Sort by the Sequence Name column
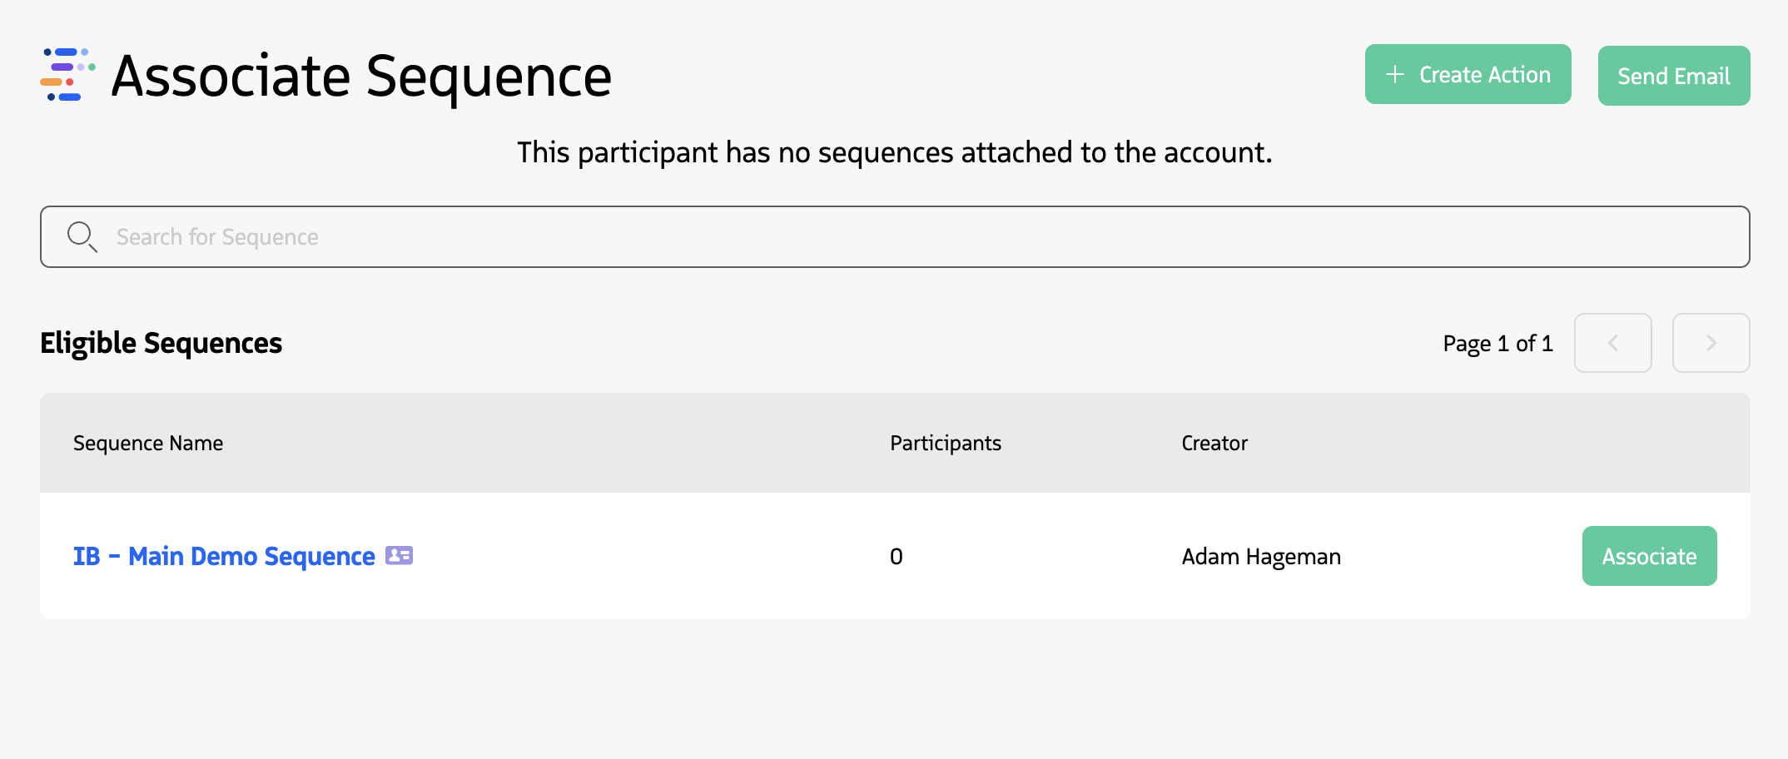 tap(147, 443)
